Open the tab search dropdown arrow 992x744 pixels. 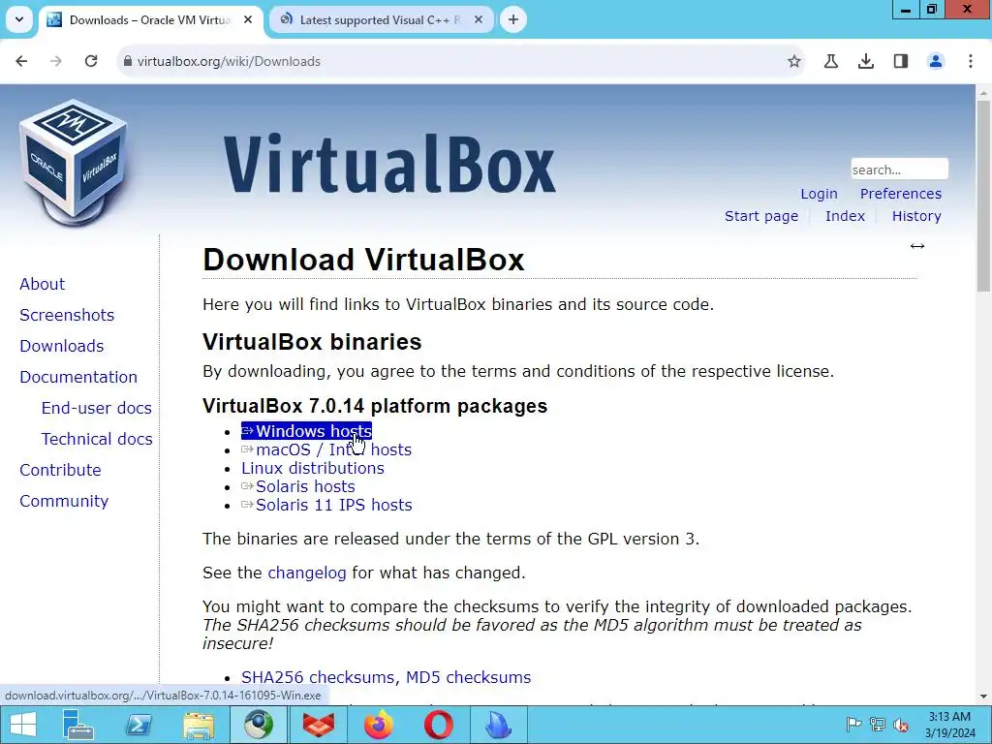point(19,19)
